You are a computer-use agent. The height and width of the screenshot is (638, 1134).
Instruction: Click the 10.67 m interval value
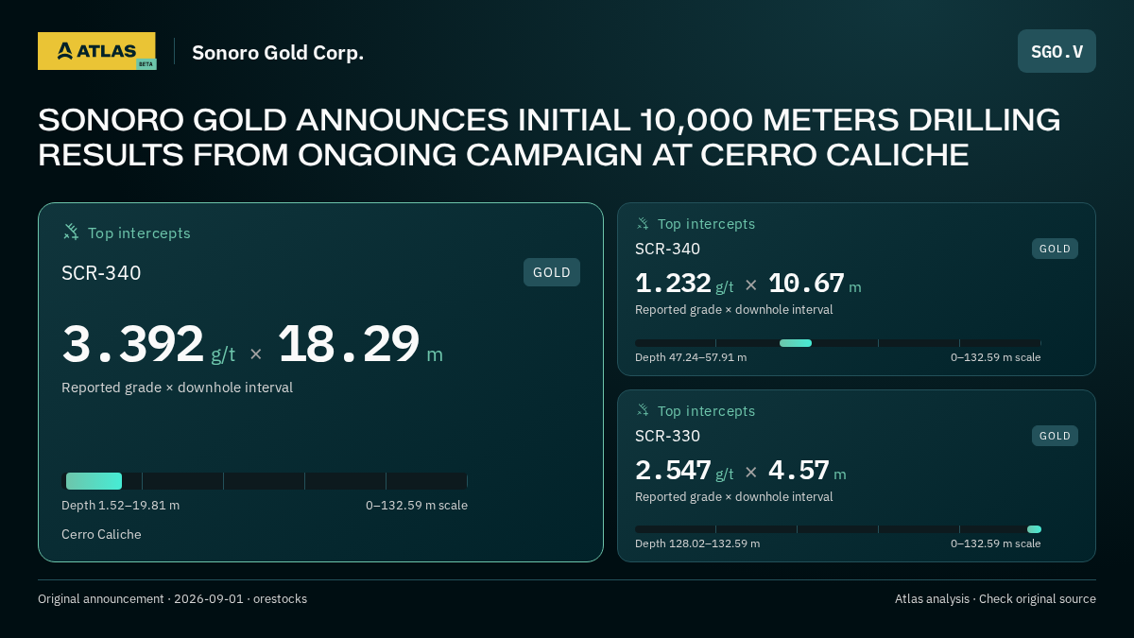[x=815, y=284]
